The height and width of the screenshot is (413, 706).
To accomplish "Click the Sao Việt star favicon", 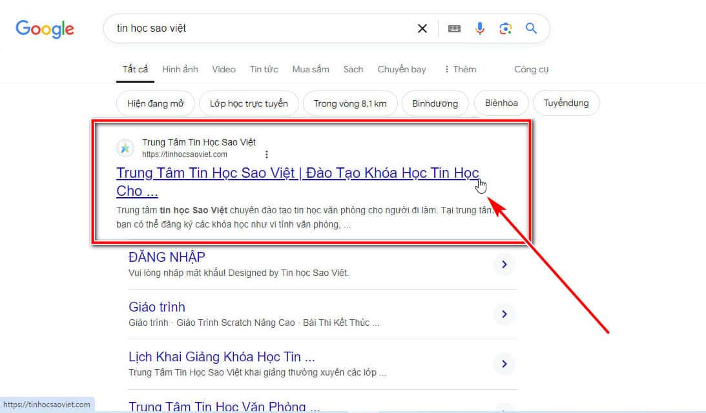I will (125, 148).
